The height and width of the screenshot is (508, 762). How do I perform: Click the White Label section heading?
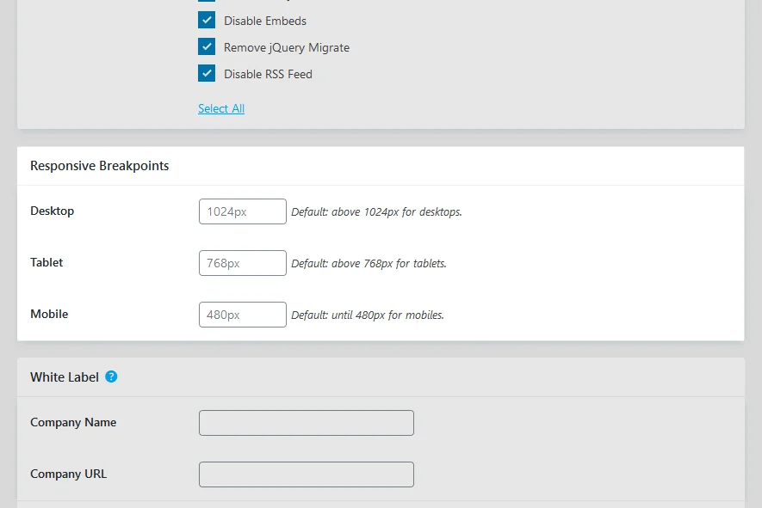[65, 376]
